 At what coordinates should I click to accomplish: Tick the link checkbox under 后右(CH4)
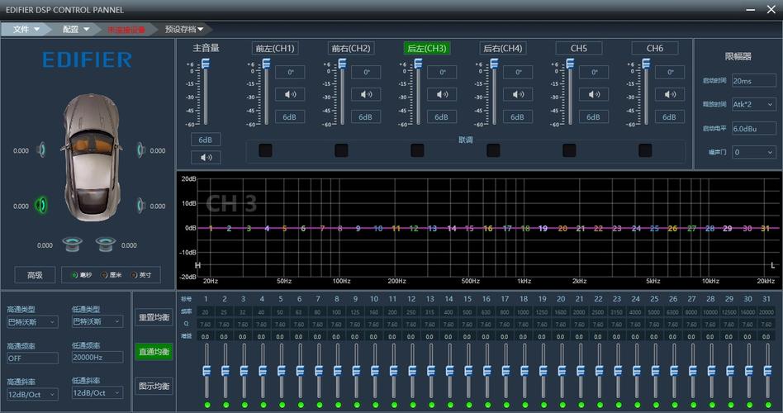coord(493,150)
